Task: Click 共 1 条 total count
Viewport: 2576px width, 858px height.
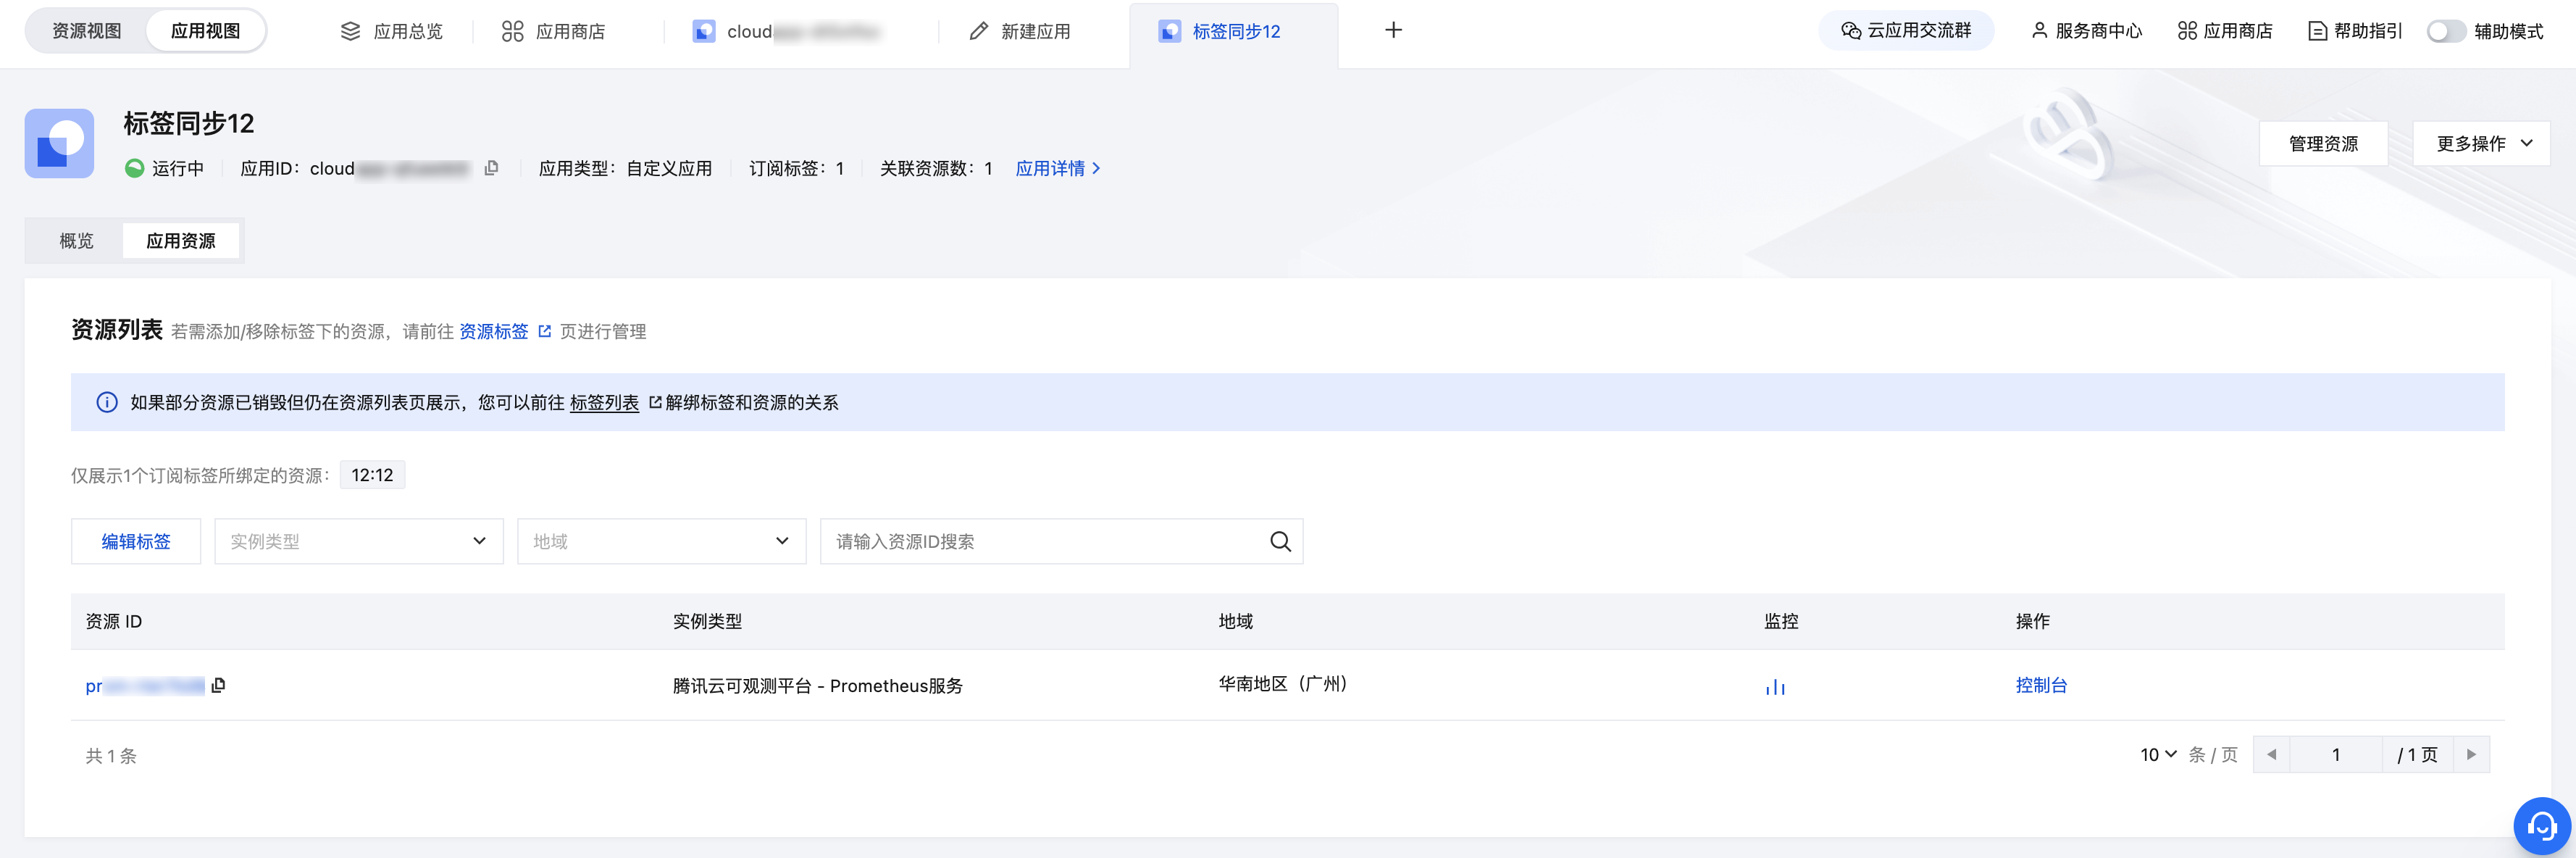Action: pos(111,756)
